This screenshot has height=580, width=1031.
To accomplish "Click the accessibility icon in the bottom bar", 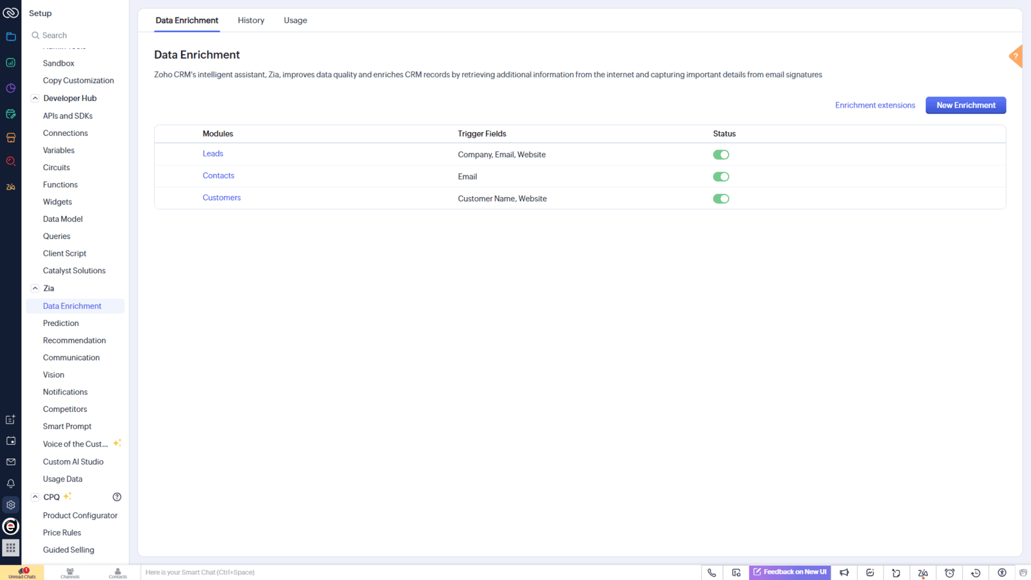I will click(x=1002, y=572).
